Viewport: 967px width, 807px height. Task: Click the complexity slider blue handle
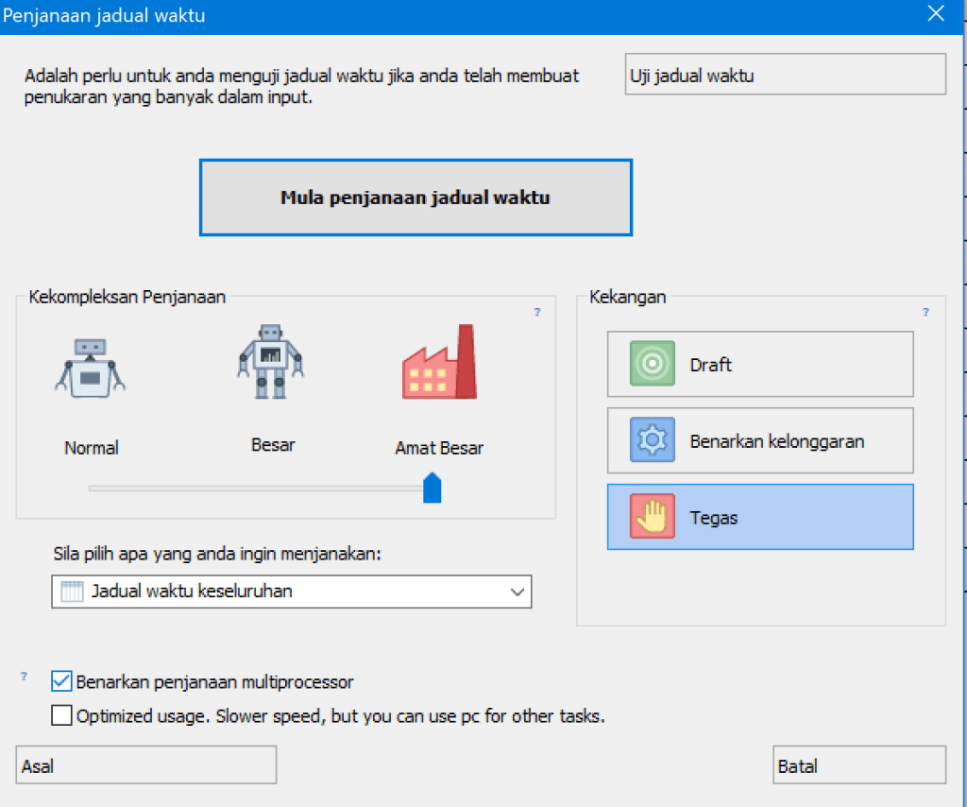433,489
